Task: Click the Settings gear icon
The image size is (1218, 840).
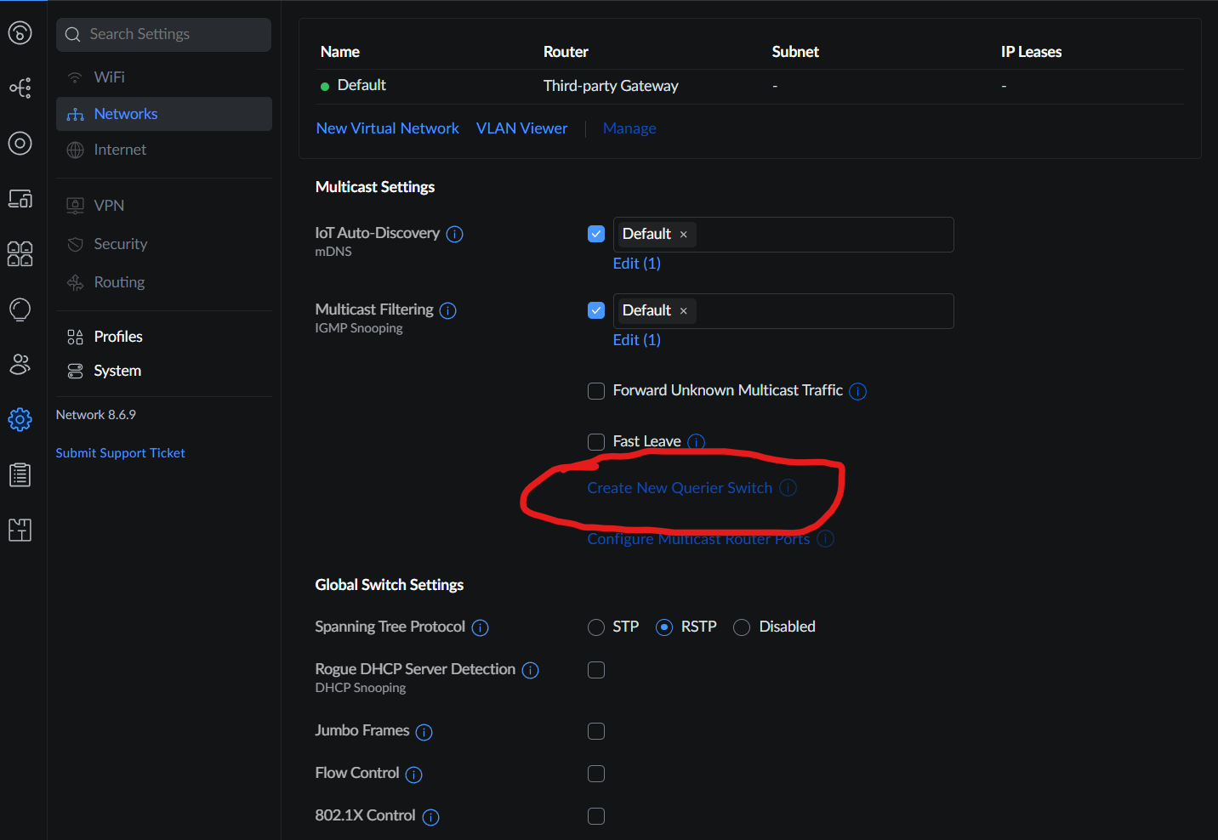Action: (20, 419)
